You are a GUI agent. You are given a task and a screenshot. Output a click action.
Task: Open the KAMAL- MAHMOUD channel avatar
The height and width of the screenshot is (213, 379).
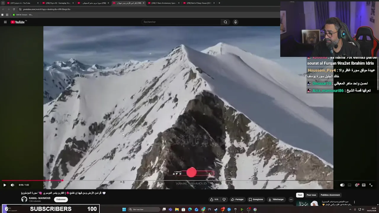pyautogui.click(x=24, y=199)
